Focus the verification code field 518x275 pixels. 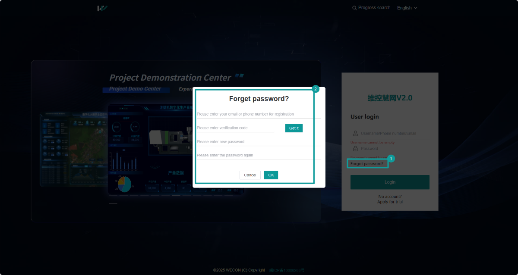click(235, 128)
